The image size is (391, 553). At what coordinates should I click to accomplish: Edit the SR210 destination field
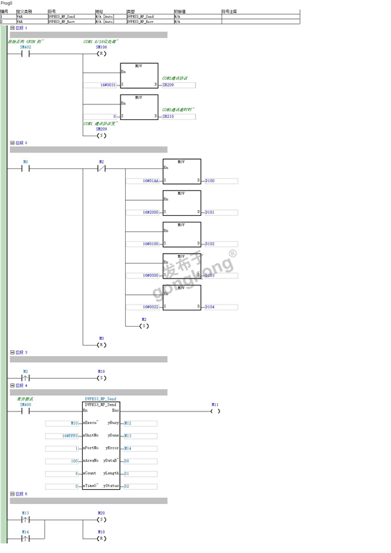click(179, 116)
